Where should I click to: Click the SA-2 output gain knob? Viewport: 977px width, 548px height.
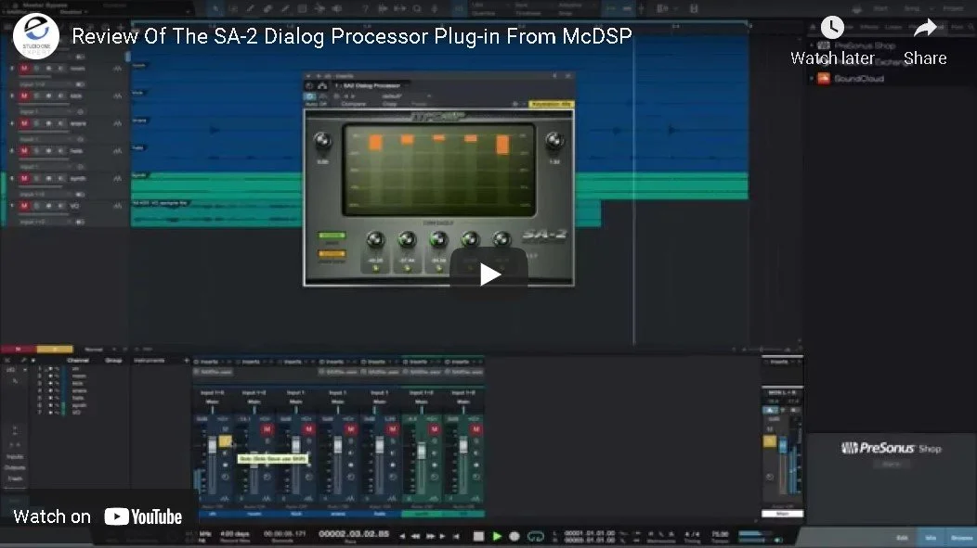click(x=554, y=141)
